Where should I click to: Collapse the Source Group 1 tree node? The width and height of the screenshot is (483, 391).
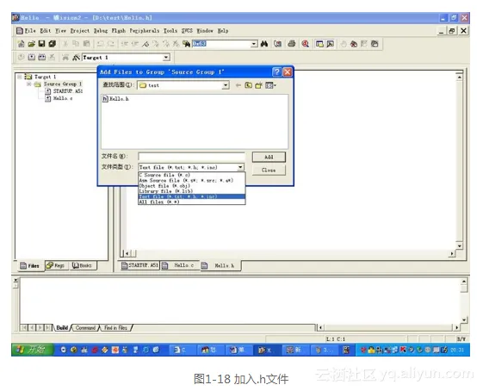[29, 84]
